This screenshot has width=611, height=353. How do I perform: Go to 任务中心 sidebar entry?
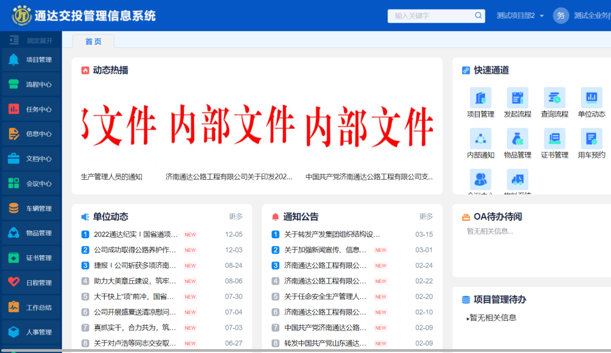[x=31, y=110]
